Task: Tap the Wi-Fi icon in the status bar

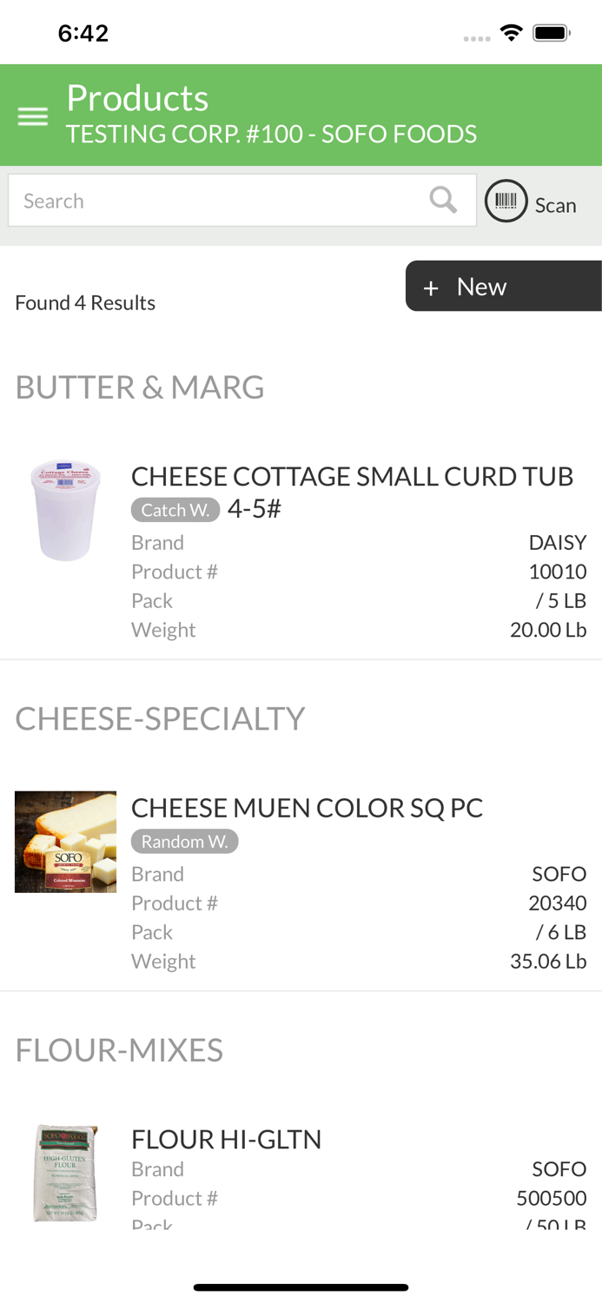Action: [x=511, y=31]
